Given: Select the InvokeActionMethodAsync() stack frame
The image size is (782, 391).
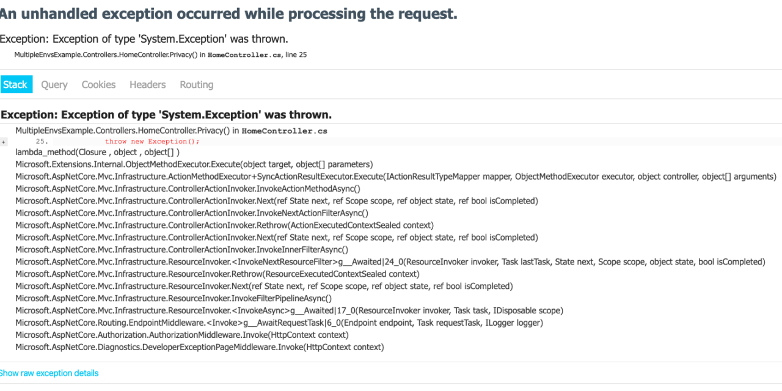Looking at the screenshot, I should coord(188,189).
